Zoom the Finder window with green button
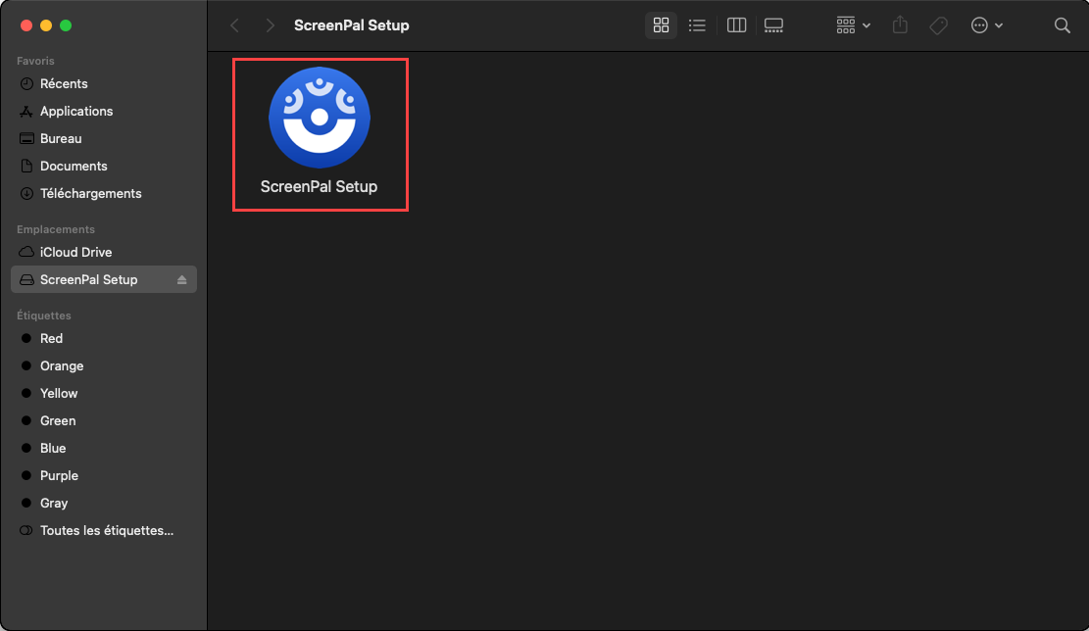This screenshot has height=631, width=1089. pyautogui.click(x=66, y=25)
